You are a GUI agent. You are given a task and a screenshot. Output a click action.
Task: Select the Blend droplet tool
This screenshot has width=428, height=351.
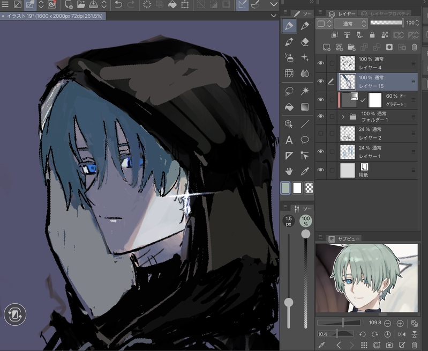click(305, 73)
